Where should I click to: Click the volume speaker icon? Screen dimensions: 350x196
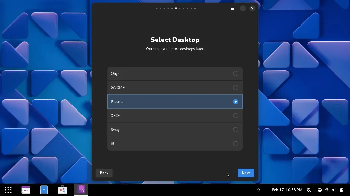[x=334, y=190]
